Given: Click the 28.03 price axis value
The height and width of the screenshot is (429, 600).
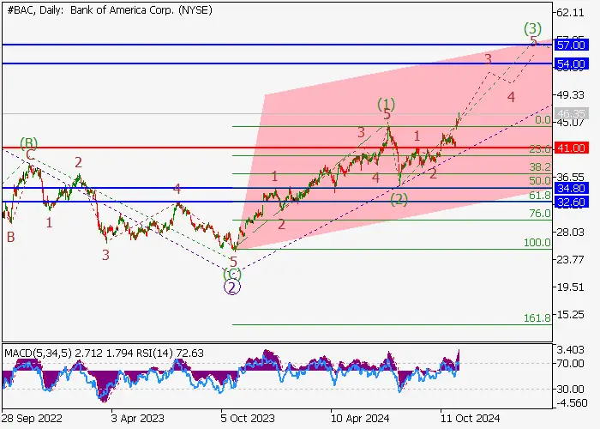Looking at the screenshot, I should coord(571,233).
